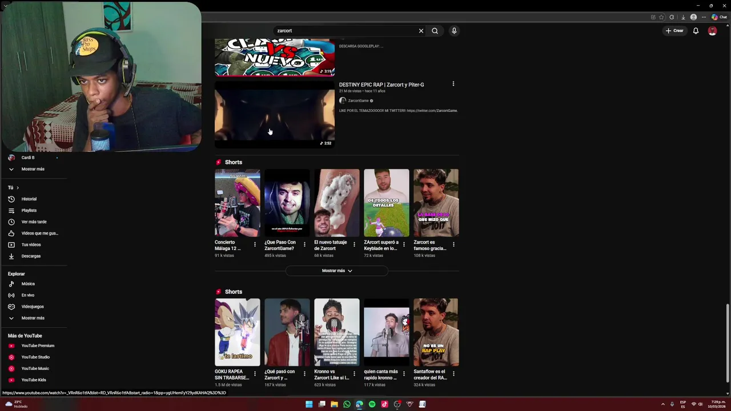Play the DESTINY EPIC RAP video thumbnail
This screenshot has width=731, height=411.
[275, 114]
